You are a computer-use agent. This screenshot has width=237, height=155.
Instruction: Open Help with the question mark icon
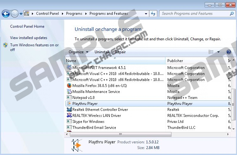point(229,52)
